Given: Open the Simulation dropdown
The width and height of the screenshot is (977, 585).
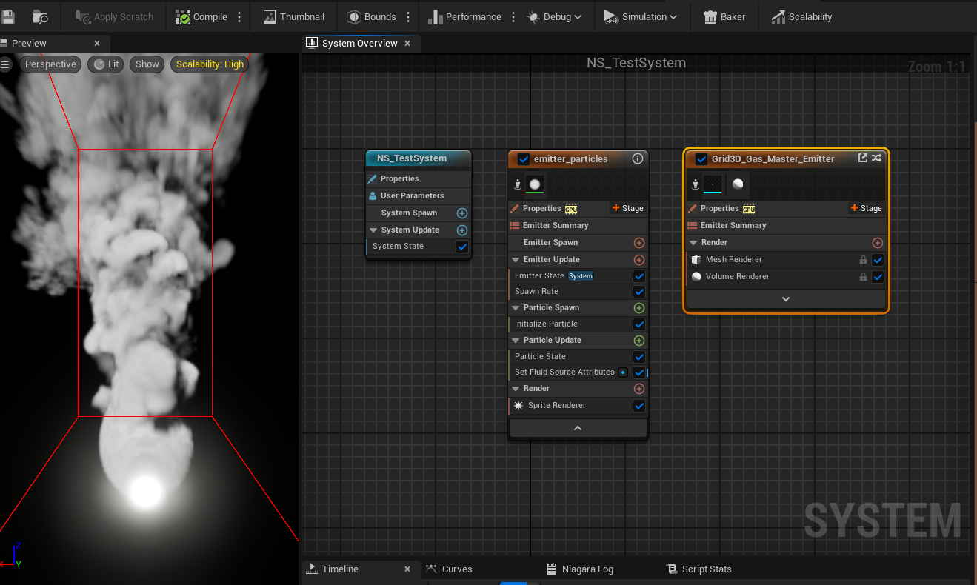Looking at the screenshot, I should click(641, 16).
